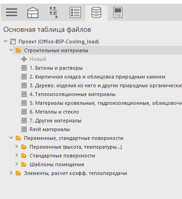Click folder icon of Элементы, расчет коэфф. теплопередачи
The image size is (182, 199).
tap(18, 173)
